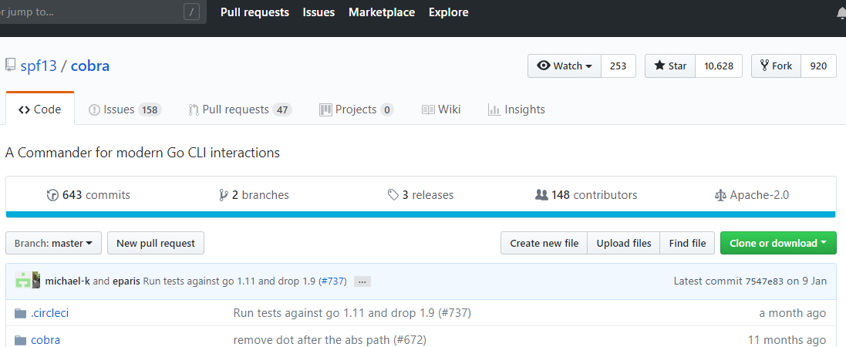846x347 pixels.
Task: Open the 643 commits history
Action: coord(88,195)
